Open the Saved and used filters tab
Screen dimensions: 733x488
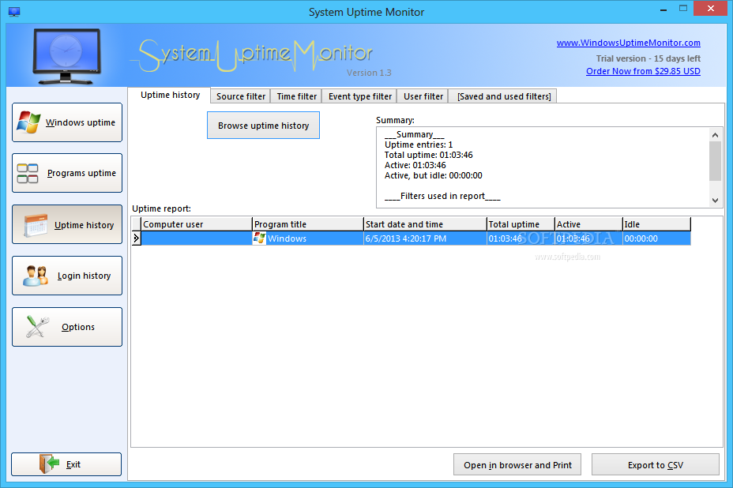pyautogui.click(x=503, y=96)
